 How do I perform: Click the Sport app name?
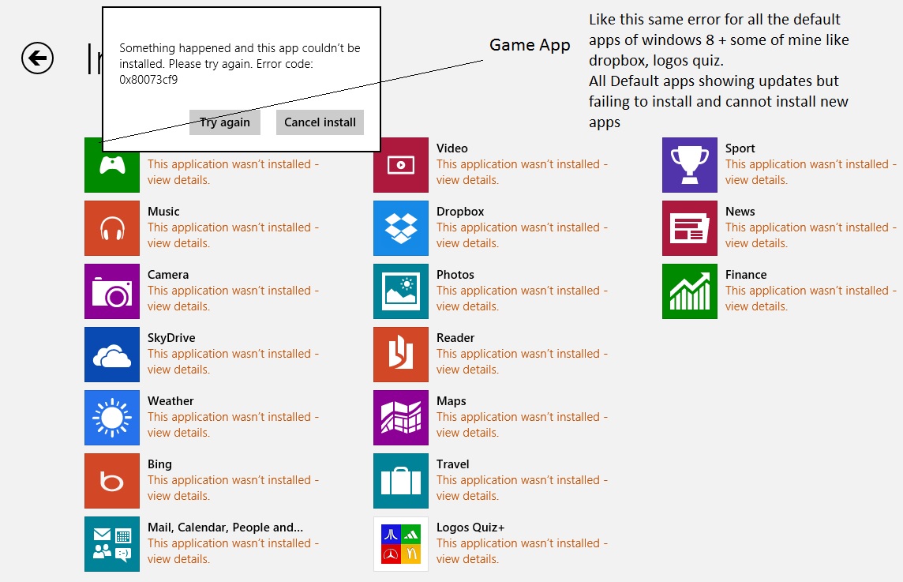pyautogui.click(x=740, y=148)
